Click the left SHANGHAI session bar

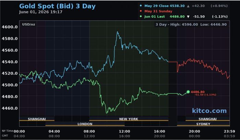(37, 119)
